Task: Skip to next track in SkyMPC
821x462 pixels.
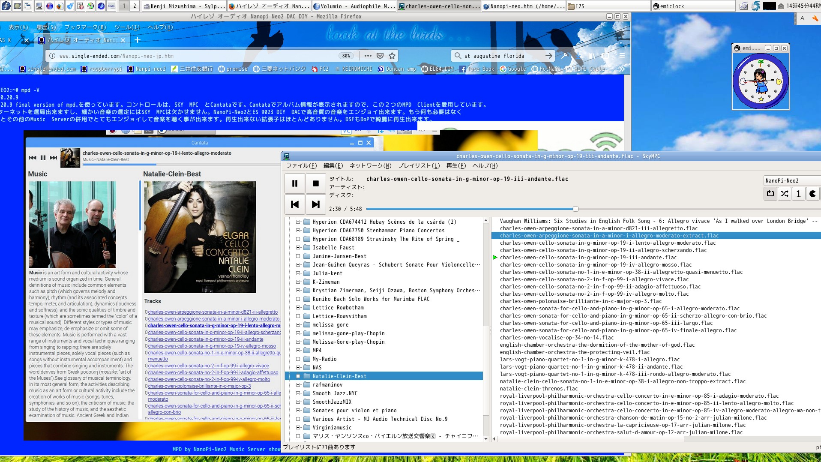Action: pos(316,204)
